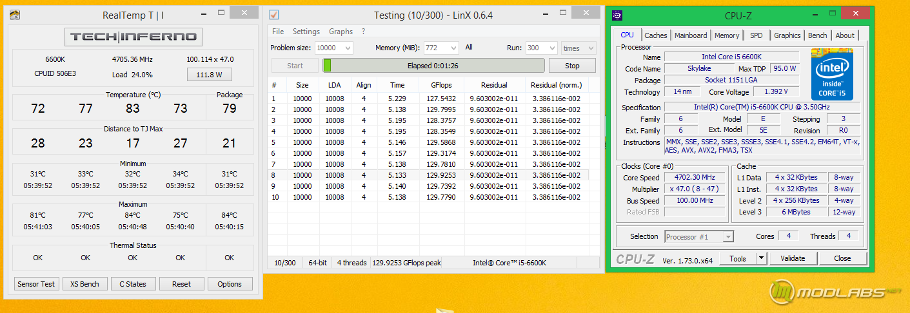910x313 pixels.
Task: Open RealTemp Options
Action: tap(230, 284)
